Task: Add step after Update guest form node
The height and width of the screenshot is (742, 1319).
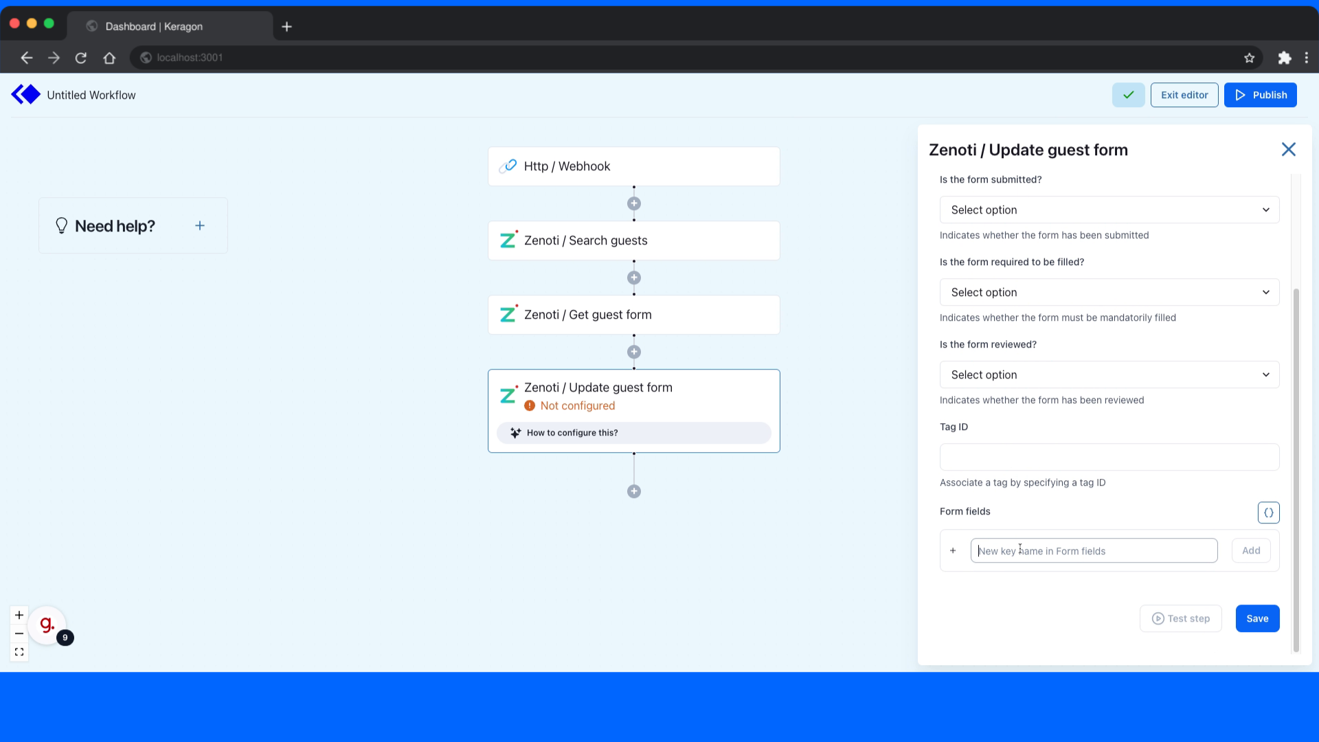Action: pyautogui.click(x=634, y=491)
